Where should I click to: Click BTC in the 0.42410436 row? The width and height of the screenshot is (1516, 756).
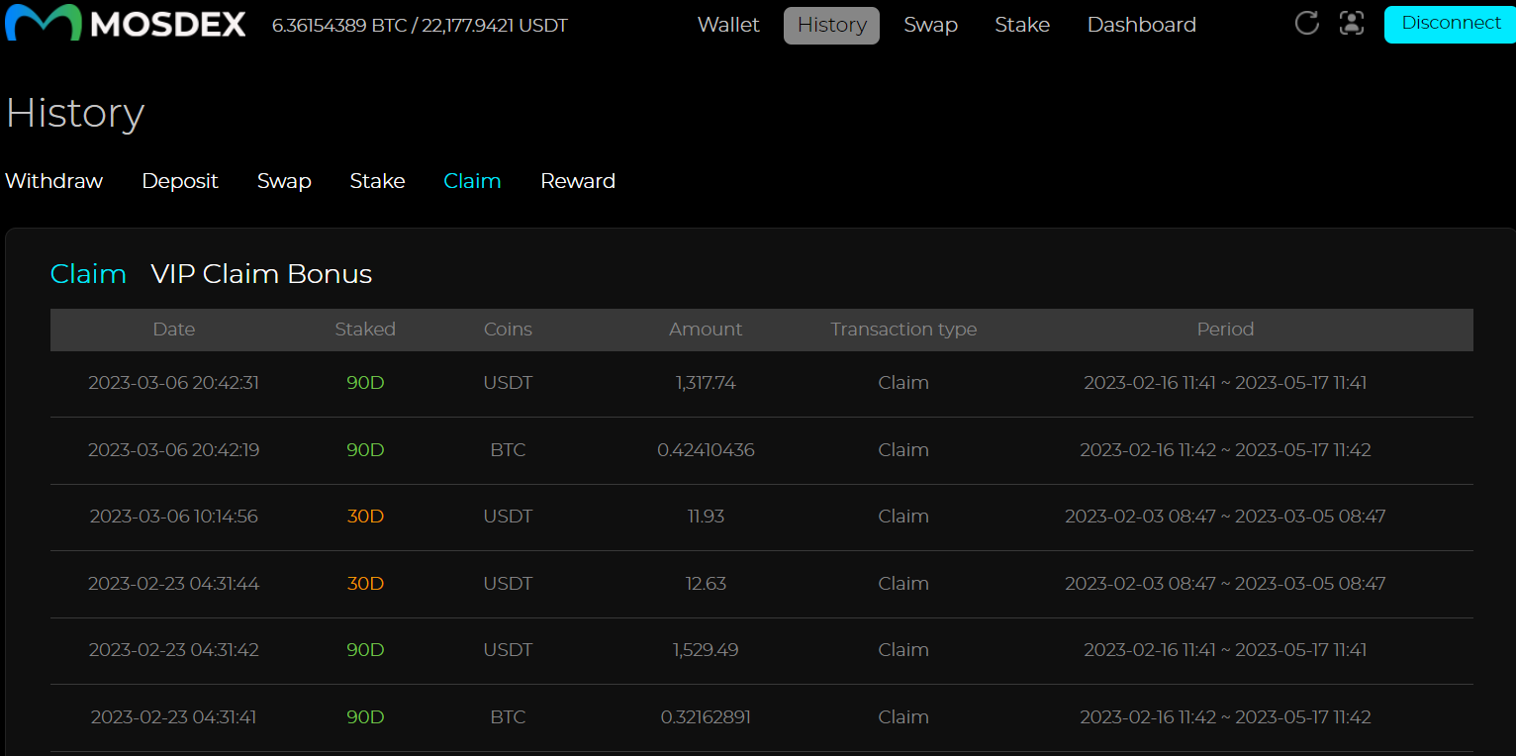(x=508, y=450)
